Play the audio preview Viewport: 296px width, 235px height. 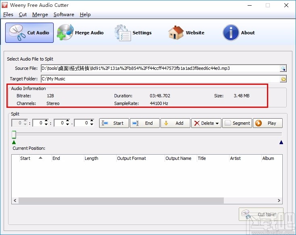tap(268, 123)
